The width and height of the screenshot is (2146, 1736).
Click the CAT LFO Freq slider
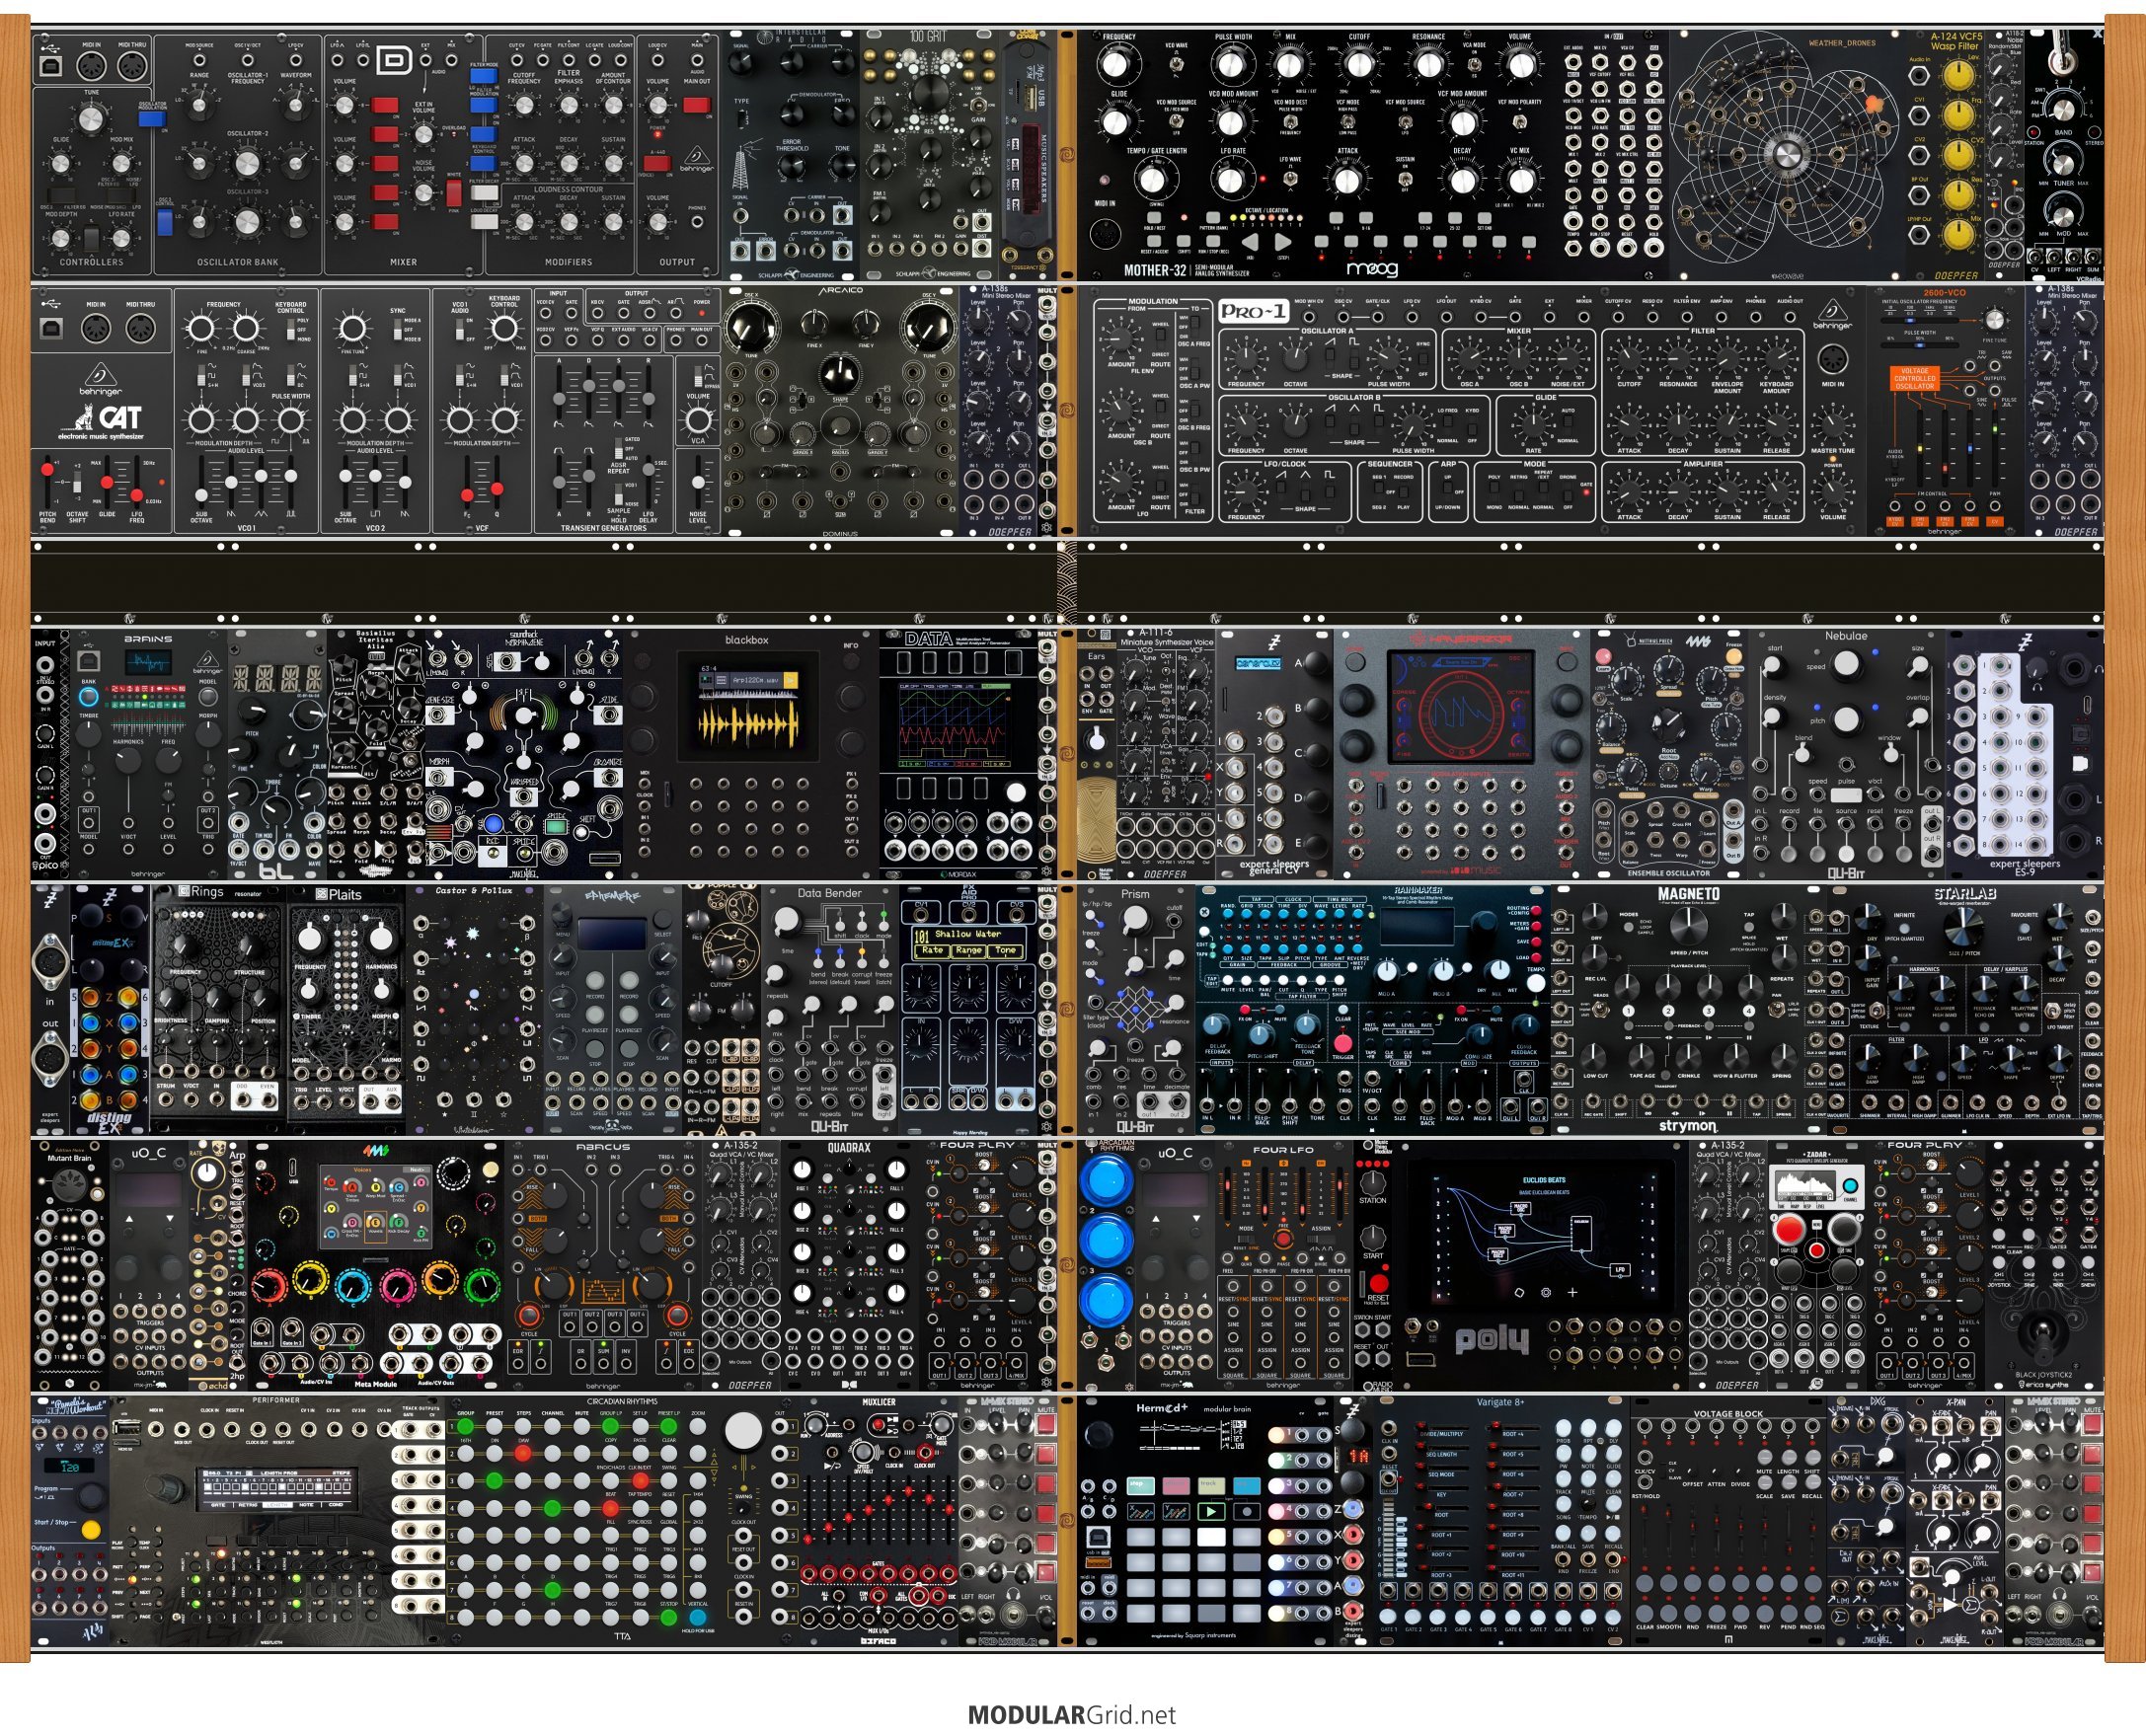136,480
